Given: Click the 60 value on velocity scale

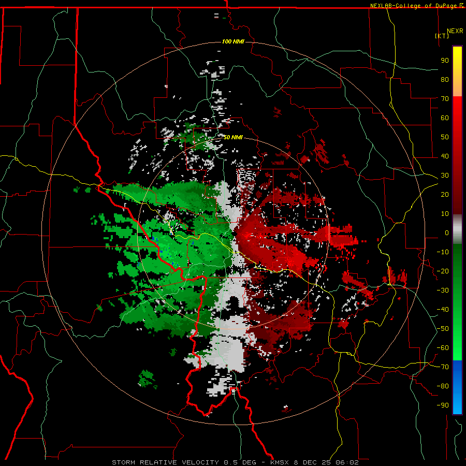Looking at the screenshot, I should 445,118.
